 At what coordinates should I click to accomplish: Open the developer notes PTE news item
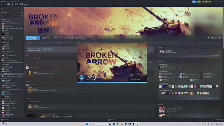[62, 116]
